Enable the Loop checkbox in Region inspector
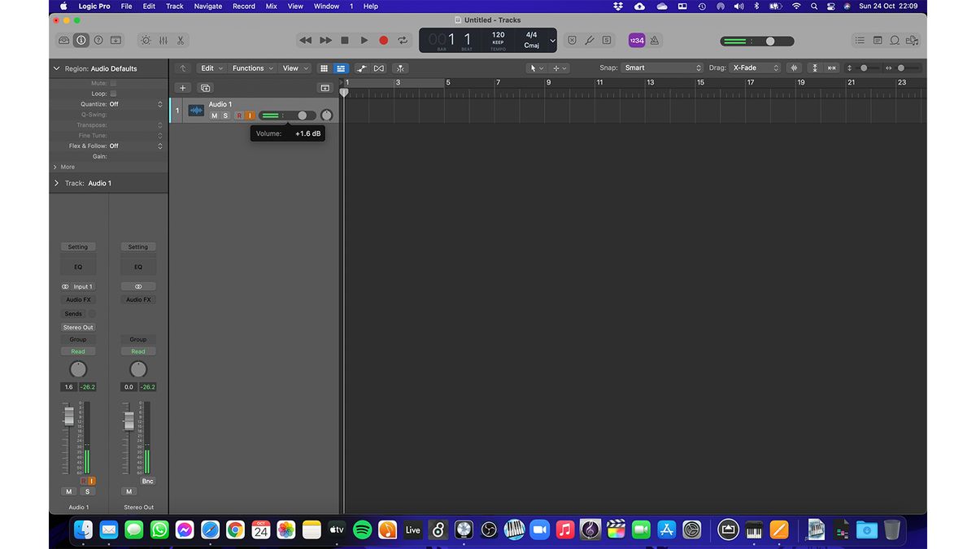This screenshot has height=549, width=976. coord(113,93)
